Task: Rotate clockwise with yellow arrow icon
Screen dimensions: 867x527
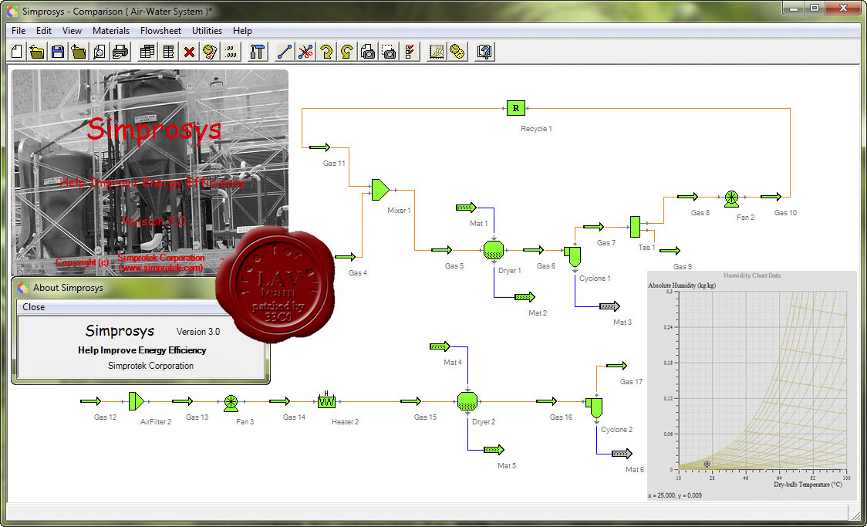Action: [x=326, y=52]
